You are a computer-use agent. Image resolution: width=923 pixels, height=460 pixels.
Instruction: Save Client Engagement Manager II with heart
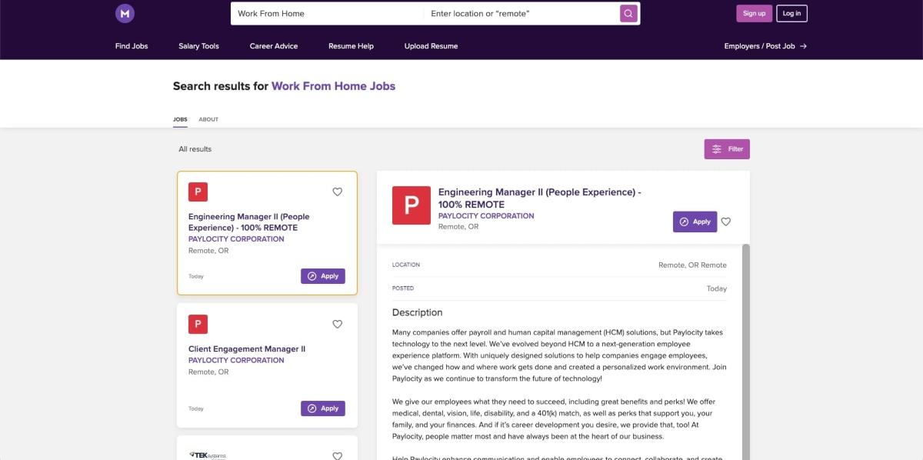tap(337, 325)
